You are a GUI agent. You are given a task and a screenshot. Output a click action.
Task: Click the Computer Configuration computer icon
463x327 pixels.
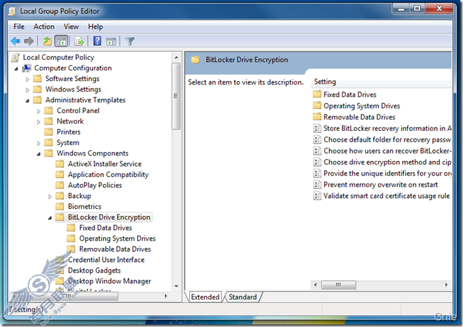click(x=27, y=68)
